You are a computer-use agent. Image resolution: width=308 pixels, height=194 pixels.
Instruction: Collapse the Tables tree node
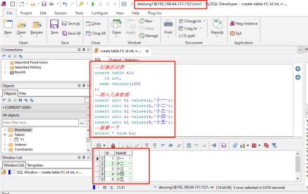5,135
